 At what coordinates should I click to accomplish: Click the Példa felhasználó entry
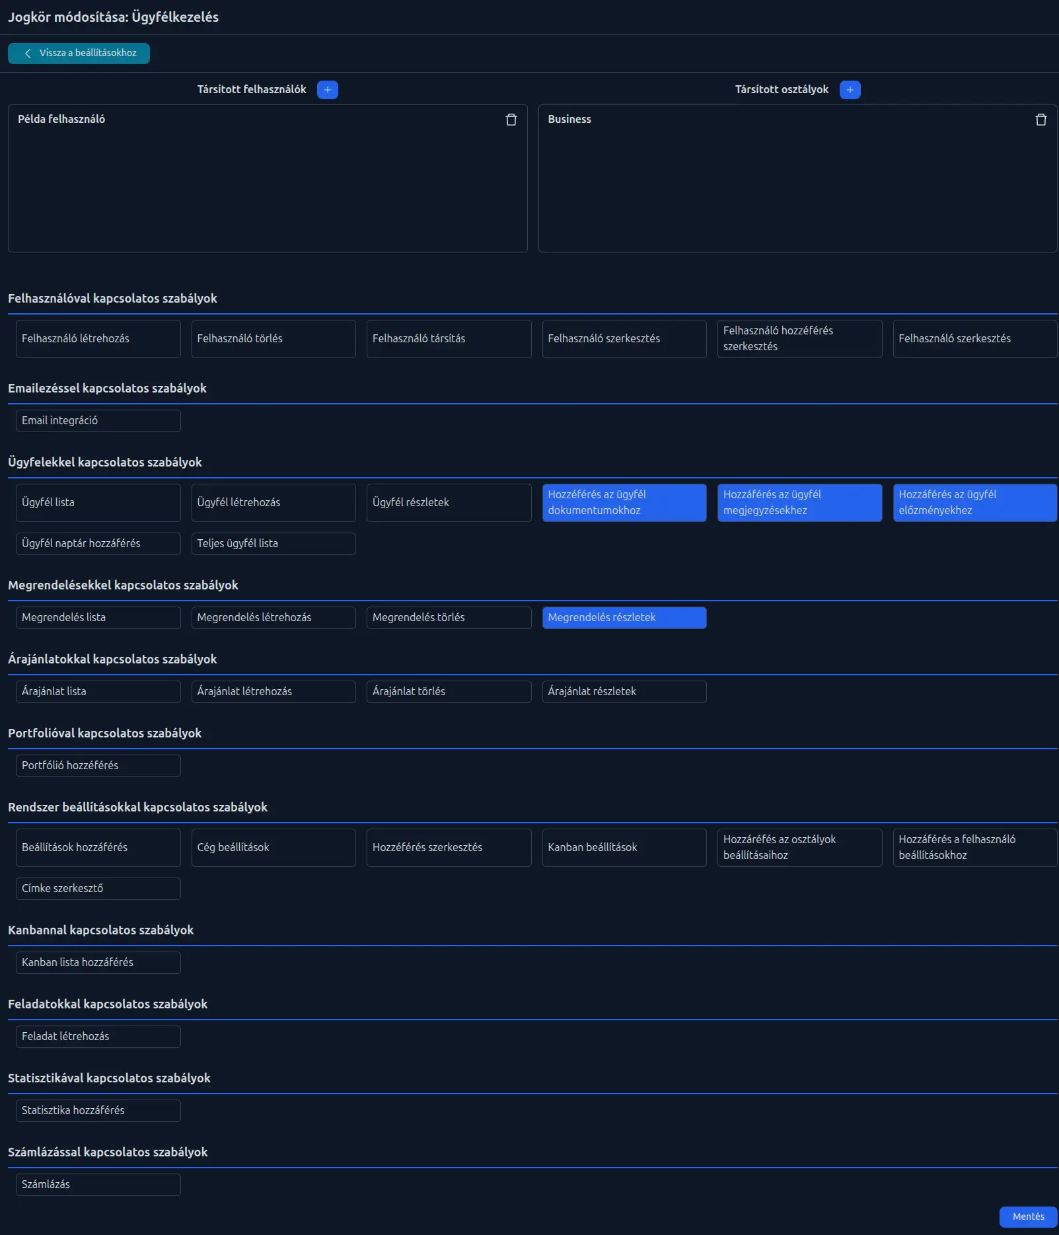click(x=61, y=120)
